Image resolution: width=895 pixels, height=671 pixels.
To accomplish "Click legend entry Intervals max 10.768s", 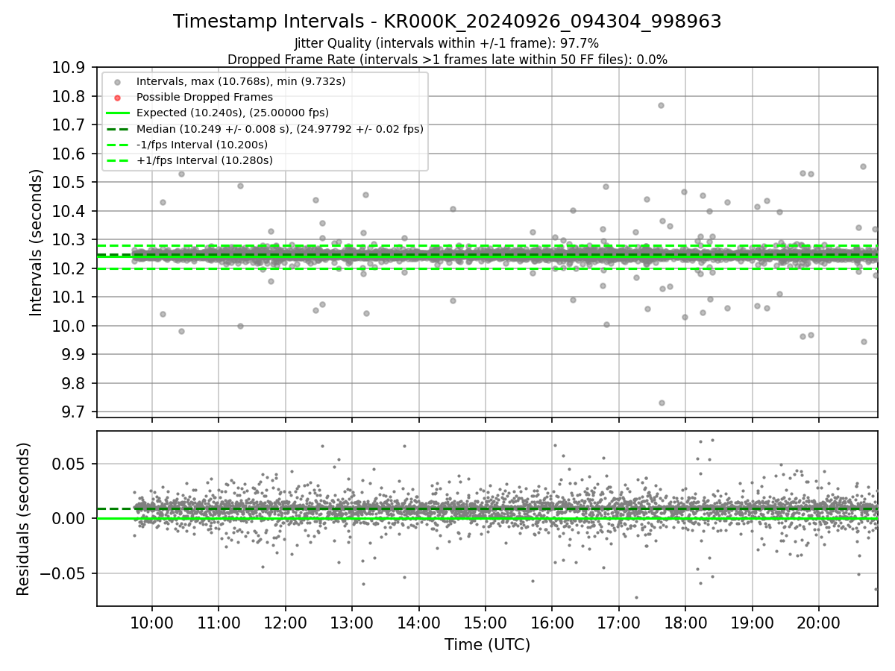I will pyautogui.click(x=240, y=81).
